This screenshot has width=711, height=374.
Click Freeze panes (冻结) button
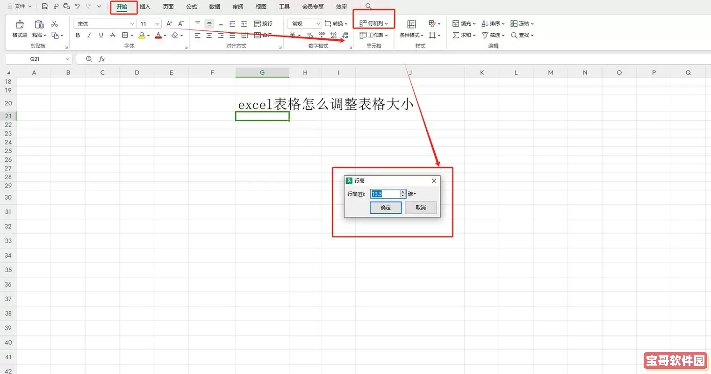(x=522, y=23)
